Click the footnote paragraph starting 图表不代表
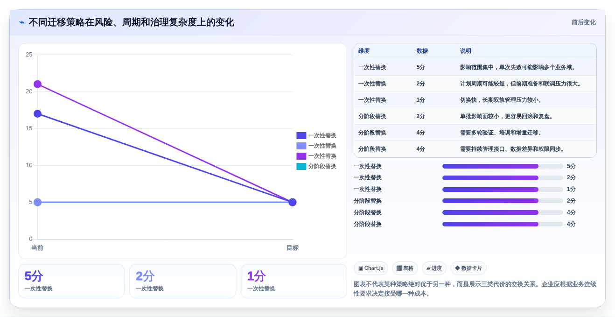The image size is (615, 317). coord(475,289)
